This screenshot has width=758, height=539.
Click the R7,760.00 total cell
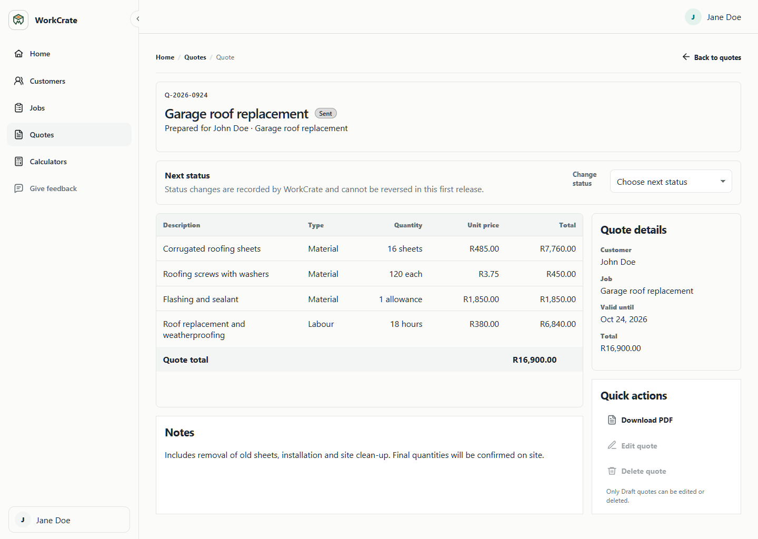[x=558, y=249]
